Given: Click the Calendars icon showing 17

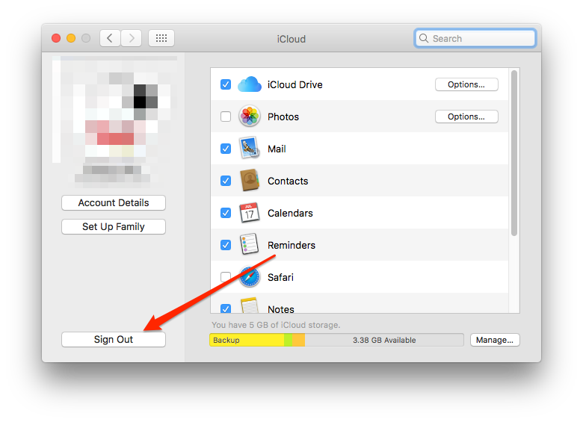Looking at the screenshot, I should (x=249, y=213).
